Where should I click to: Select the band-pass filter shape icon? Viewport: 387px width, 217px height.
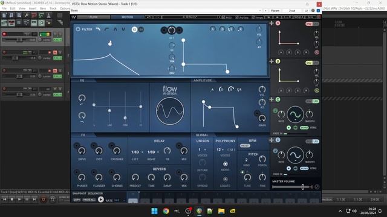[x=115, y=30]
